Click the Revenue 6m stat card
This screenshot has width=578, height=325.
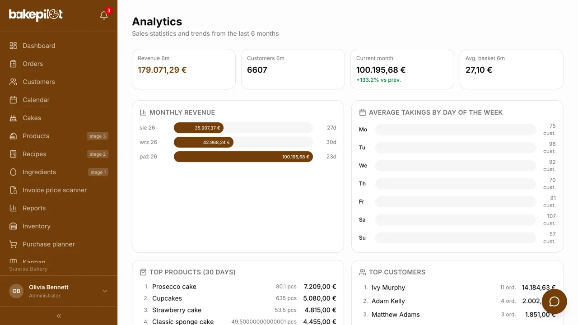[184, 69]
